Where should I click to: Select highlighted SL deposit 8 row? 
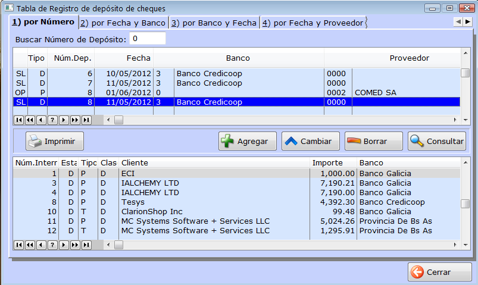(236, 102)
